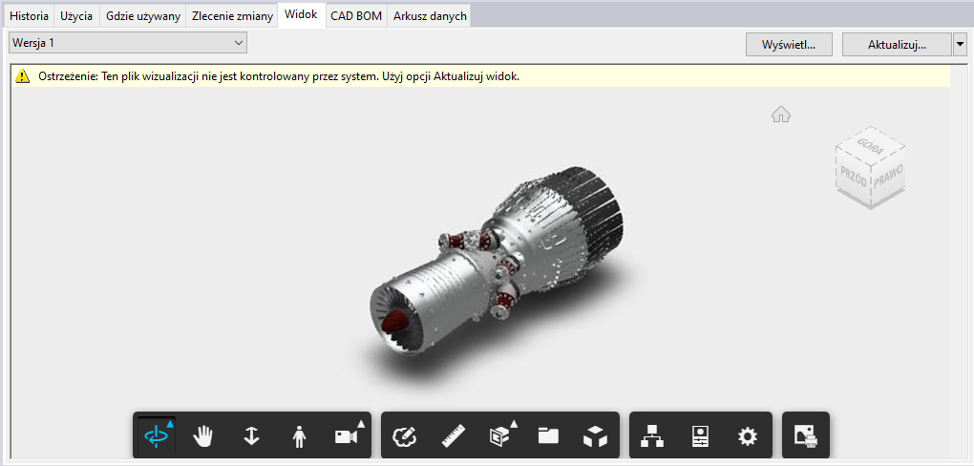Expand the arrow next to Aktualizuj button
Screen dimensions: 974x466
960,45
